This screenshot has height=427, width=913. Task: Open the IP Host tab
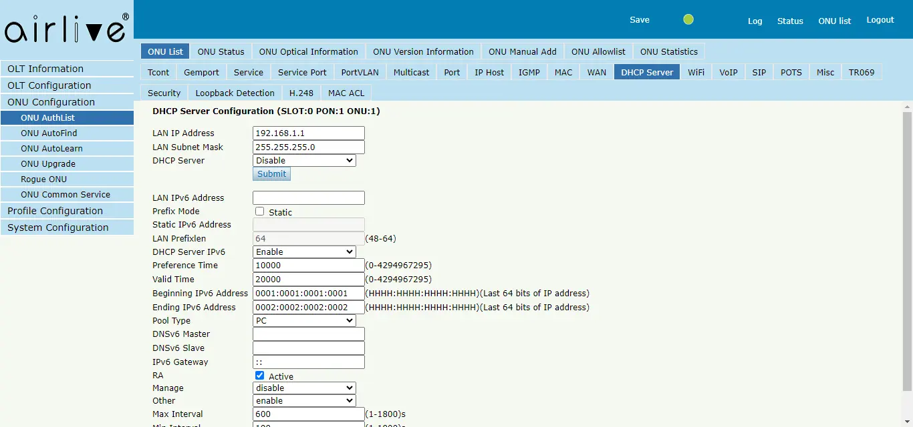click(489, 72)
